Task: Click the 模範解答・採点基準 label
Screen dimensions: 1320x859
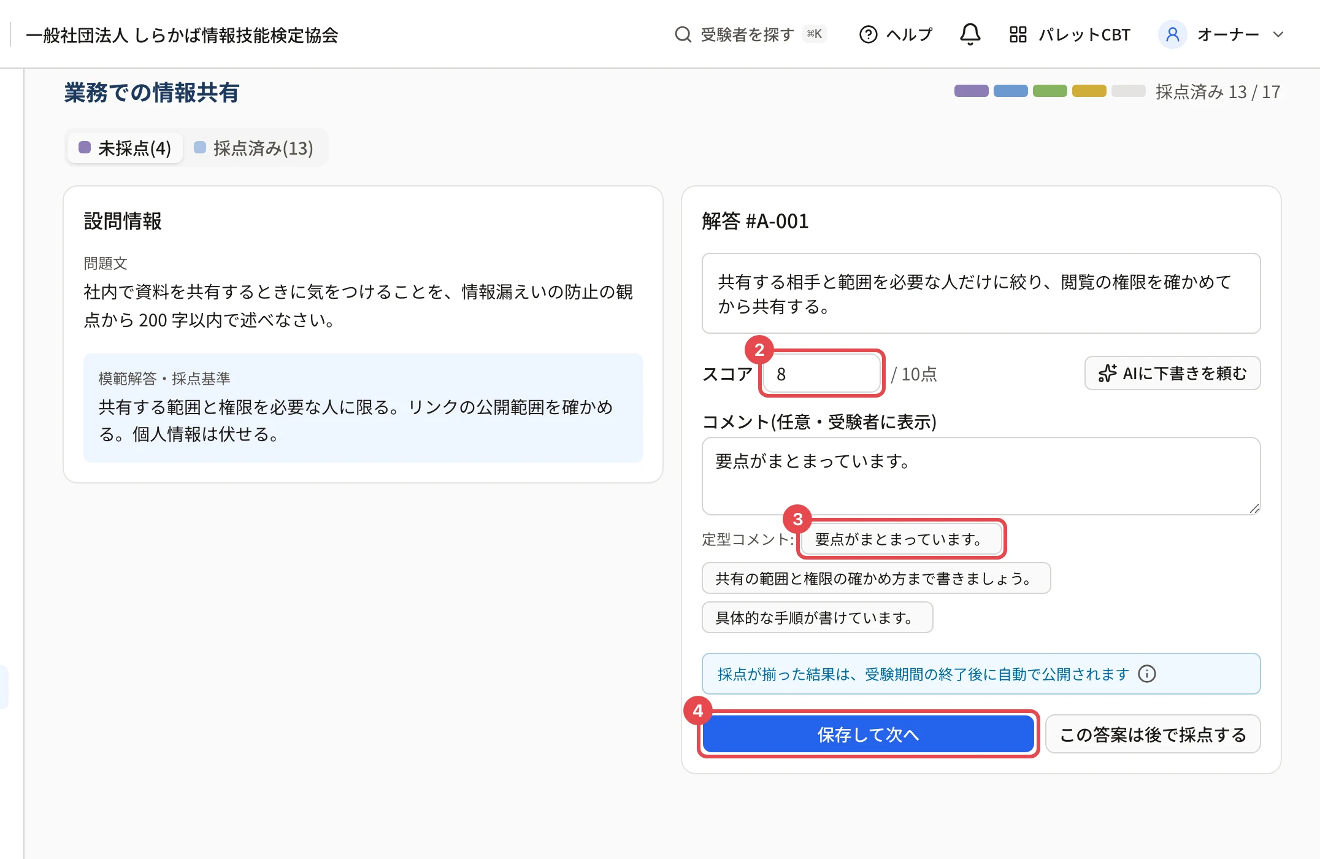Action: [164, 379]
